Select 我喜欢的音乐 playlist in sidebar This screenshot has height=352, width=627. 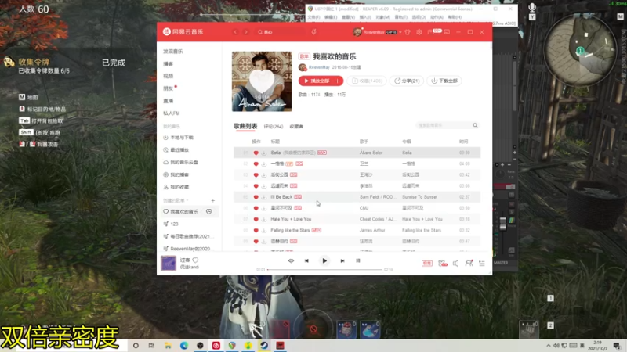click(x=184, y=211)
